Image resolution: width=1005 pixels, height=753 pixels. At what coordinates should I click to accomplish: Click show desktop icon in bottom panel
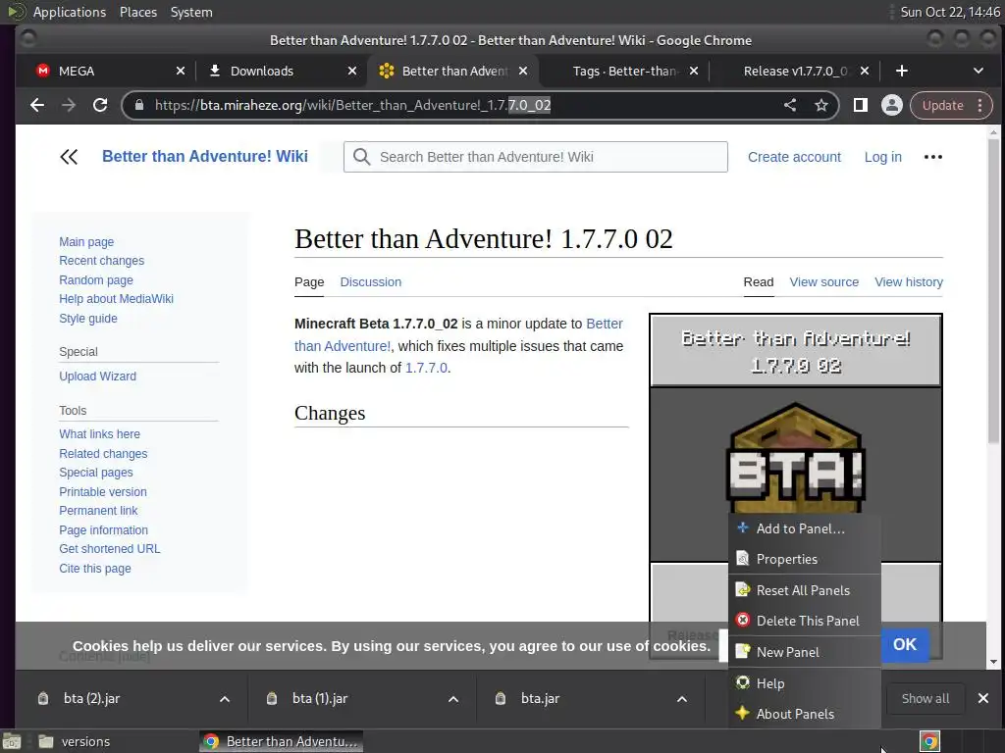[x=12, y=741]
